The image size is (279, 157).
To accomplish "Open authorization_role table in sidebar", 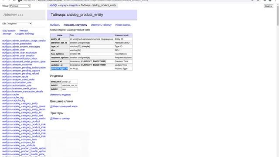I will (22, 82).
